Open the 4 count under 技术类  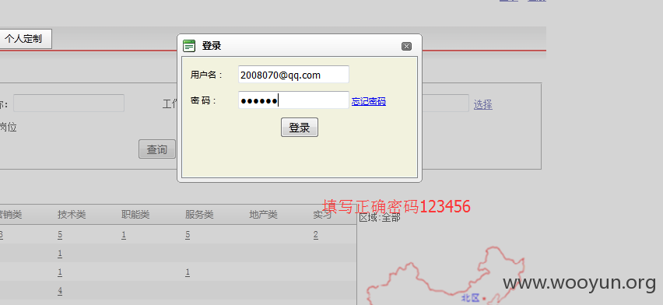(60, 291)
